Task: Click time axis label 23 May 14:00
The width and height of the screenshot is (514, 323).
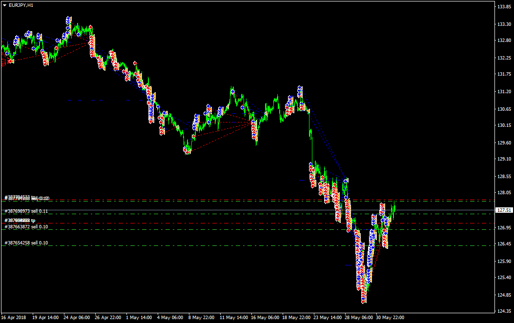Action: click(x=328, y=318)
